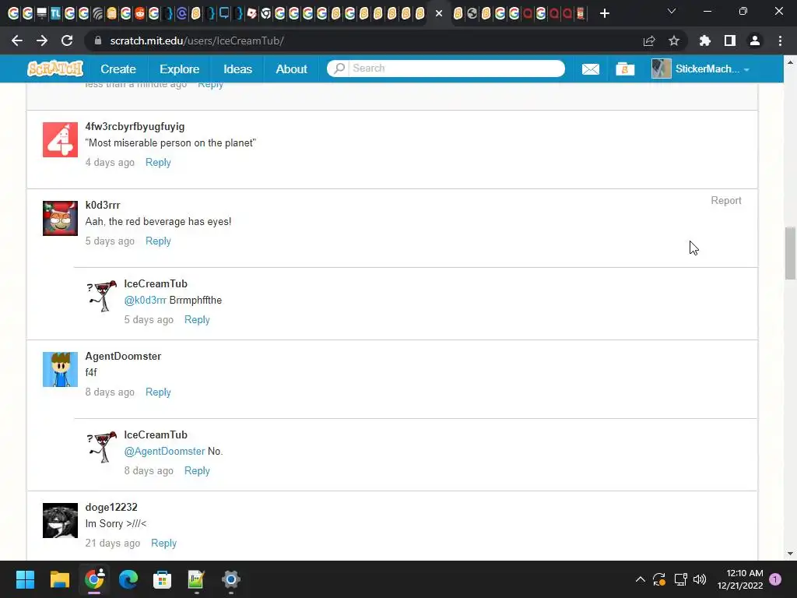Reply to IceCreamTub's 'No.' comment
The height and width of the screenshot is (598, 797).
(197, 471)
